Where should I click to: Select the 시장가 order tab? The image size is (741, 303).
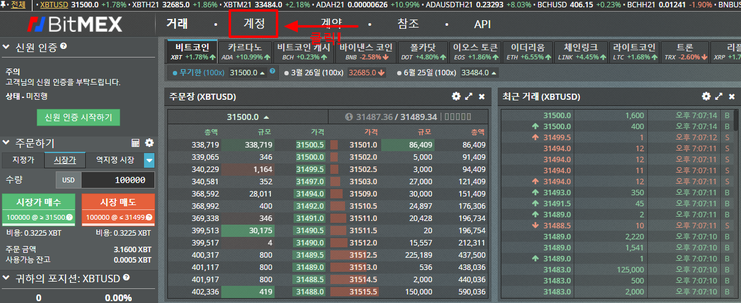pos(65,160)
